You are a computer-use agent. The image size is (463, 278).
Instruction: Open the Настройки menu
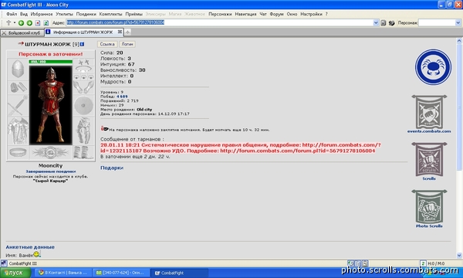click(311, 14)
